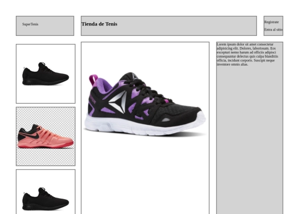This screenshot has width=285, height=214.
Task: Open the Regístrate link
Action: click(x=271, y=22)
